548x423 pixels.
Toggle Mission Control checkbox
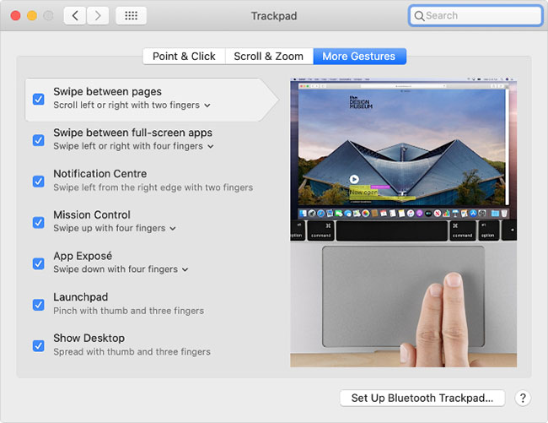pos(39,223)
